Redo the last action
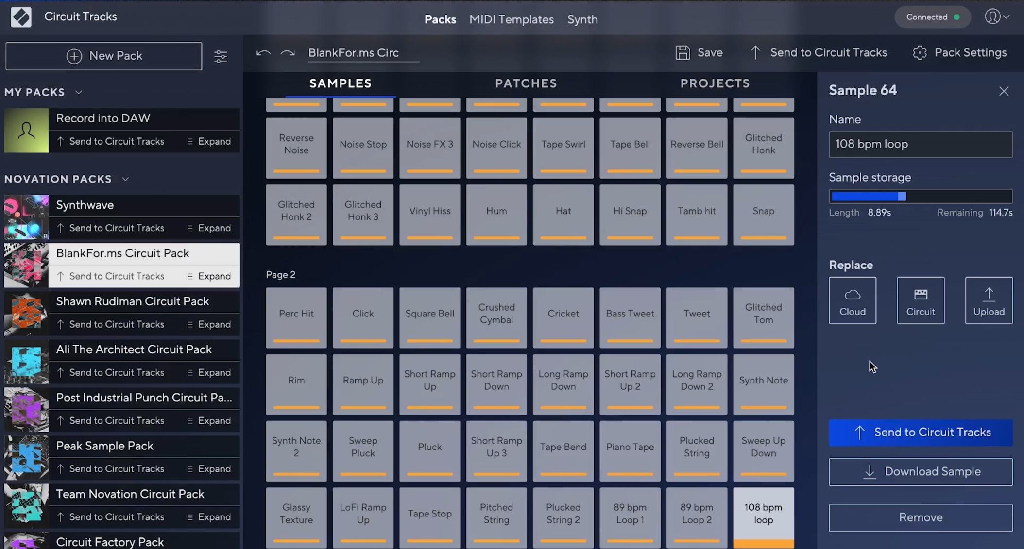1024x549 pixels. [288, 53]
